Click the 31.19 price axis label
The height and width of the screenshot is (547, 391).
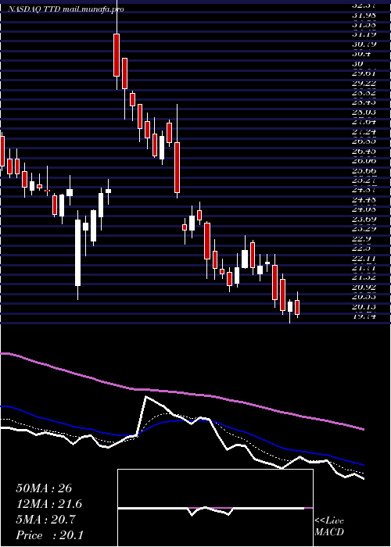(x=364, y=34)
